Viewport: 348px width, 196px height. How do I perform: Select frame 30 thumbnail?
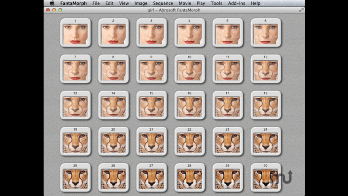(266, 178)
